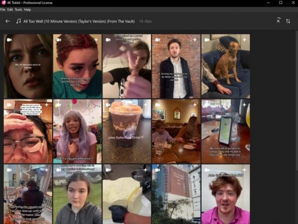Click video camera icon on blonde woman clip

9,40
